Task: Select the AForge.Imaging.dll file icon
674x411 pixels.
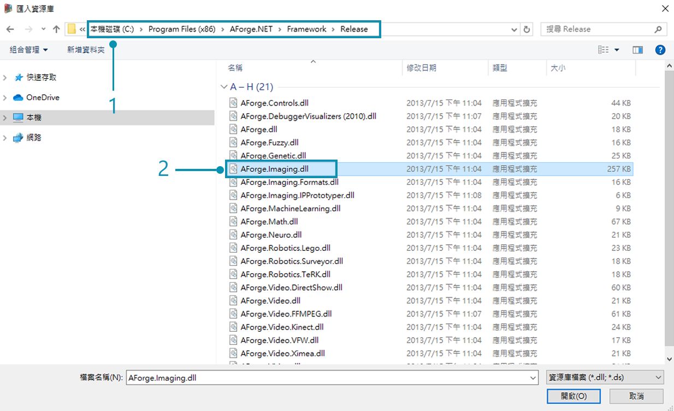Action: coord(233,169)
